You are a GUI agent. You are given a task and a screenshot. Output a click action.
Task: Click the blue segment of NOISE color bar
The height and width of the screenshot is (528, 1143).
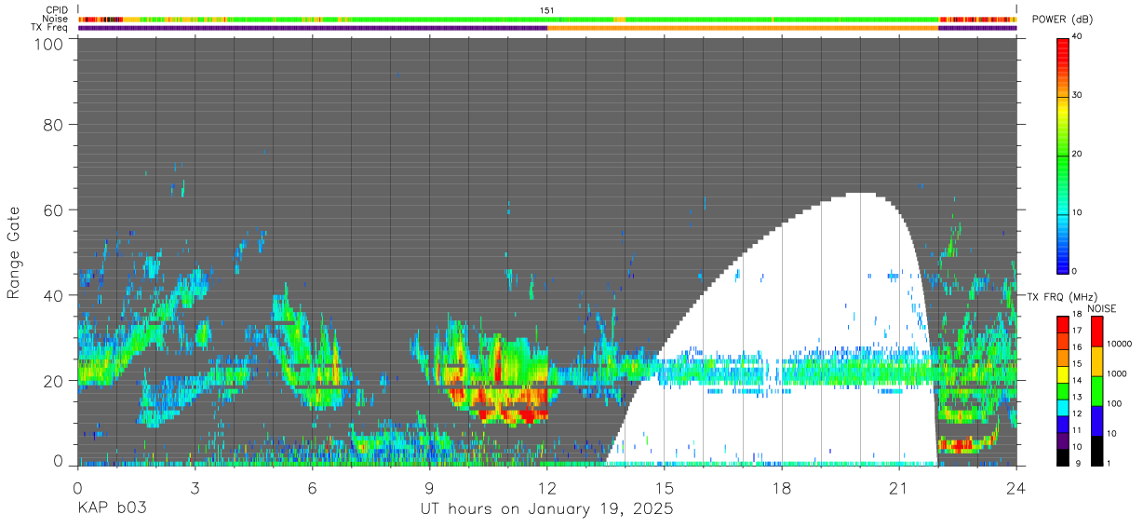click(x=1096, y=421)
